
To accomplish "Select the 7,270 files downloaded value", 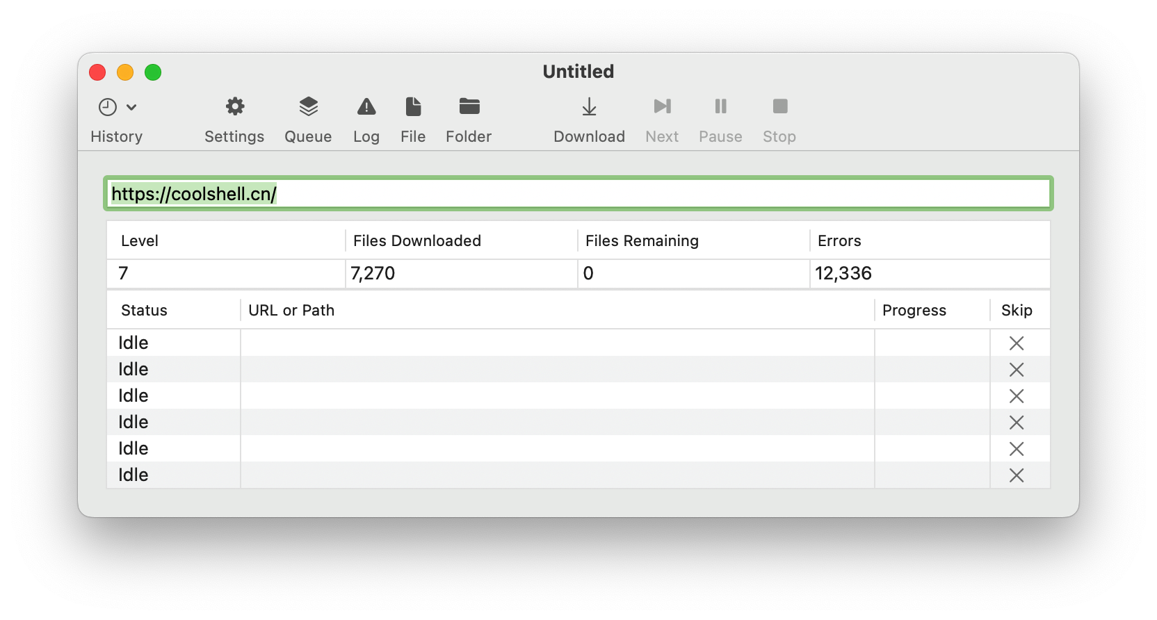I will (x=373, y=273).
